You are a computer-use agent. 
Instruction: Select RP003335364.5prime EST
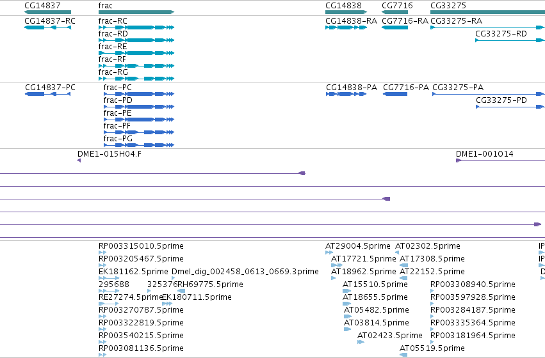coord(473,323)
